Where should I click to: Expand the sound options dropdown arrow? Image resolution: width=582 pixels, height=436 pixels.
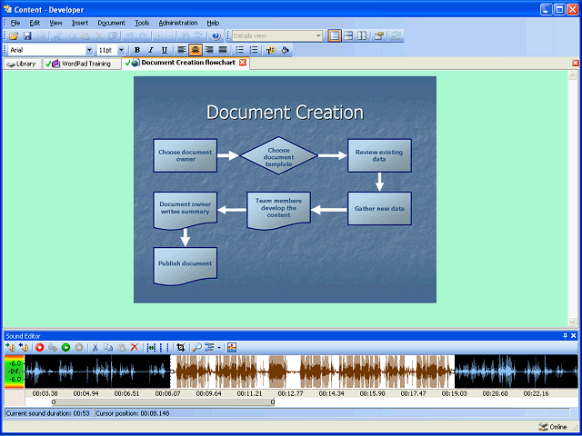coord(219,348)
